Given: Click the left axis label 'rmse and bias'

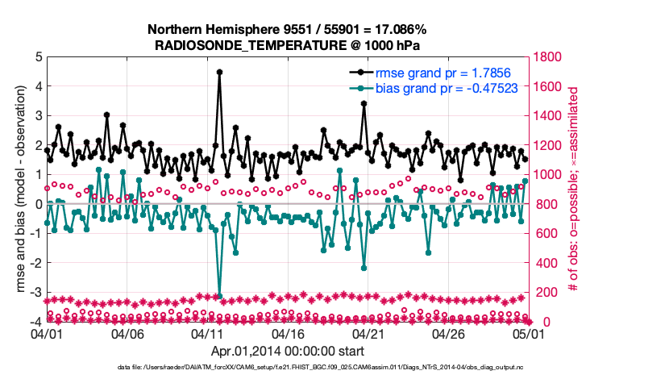Looking at the screenshot, I should (17, 189).
